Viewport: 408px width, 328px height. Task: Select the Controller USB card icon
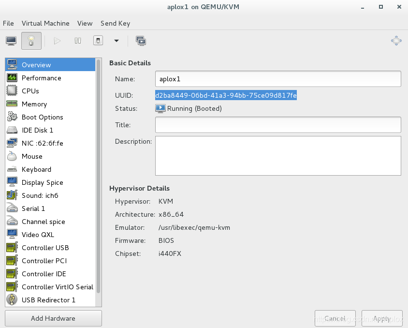12,247
